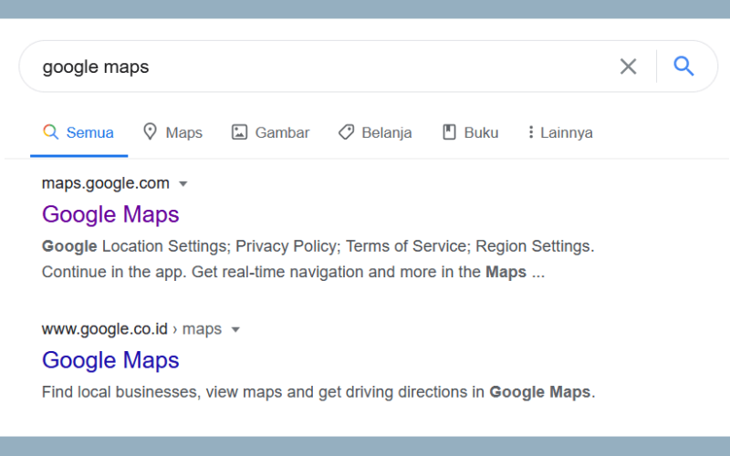This screenshot has width=730, height=456.
Task: Click the blue magnifying glass search icon
Action: tap(683, 66)
